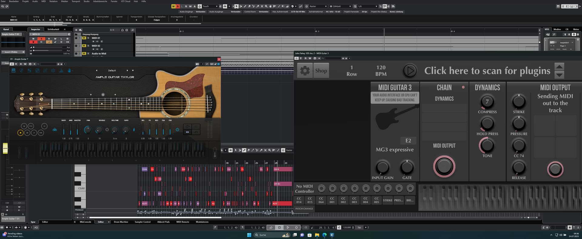Toggle the transport Cycle loop button
Image resolution: width=582 pixels, height=239 pixels.
tap(271, 228)
